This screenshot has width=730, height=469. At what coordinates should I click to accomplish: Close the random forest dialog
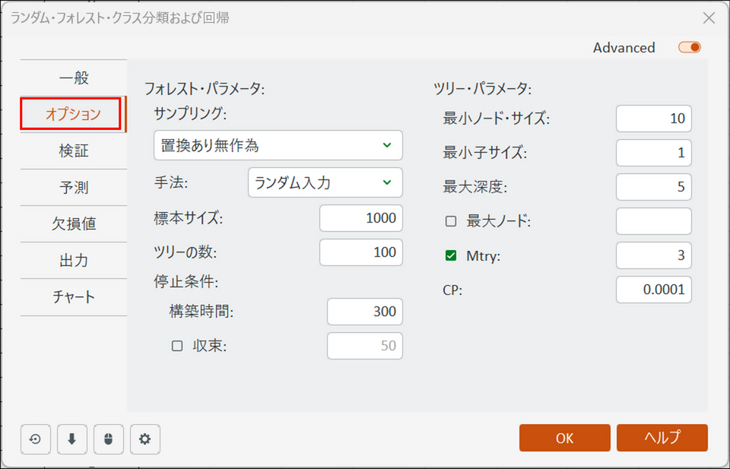(x=709, y=17)
